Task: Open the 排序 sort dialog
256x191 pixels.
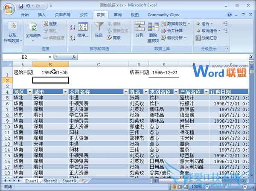Action: 83,30
